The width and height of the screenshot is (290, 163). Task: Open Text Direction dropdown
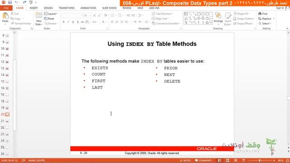(162, 14)
